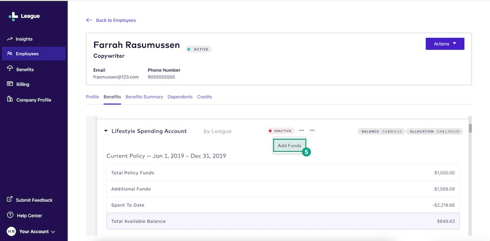Open Company Profile in the sidebar
Screen dimensions: 490x241
pos(33,100)
